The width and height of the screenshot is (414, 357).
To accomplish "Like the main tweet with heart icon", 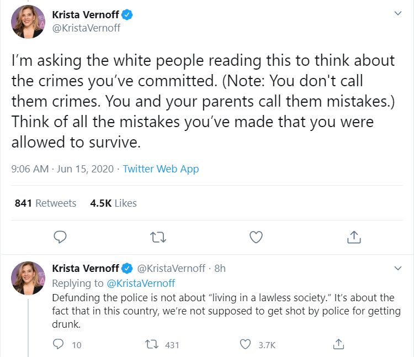I will 256,237.
